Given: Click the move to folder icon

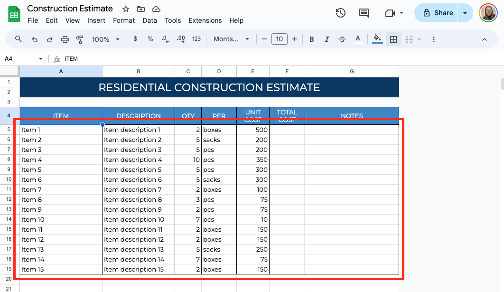Looking at the screenshot, I should (140, 9).
